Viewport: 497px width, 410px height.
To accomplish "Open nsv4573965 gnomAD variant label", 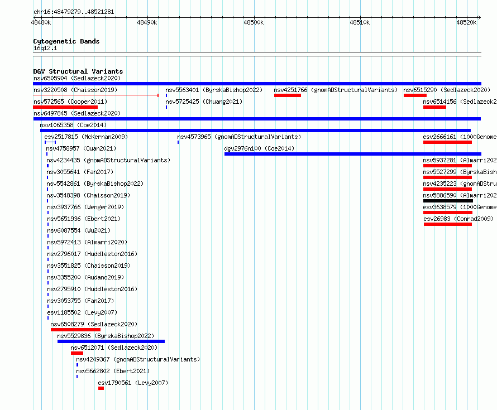I will pos(239,137).
